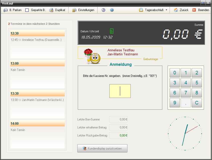Click the Kassierer-Nr. input field
This screenshot has width=212, height=160.
(120, 91)
